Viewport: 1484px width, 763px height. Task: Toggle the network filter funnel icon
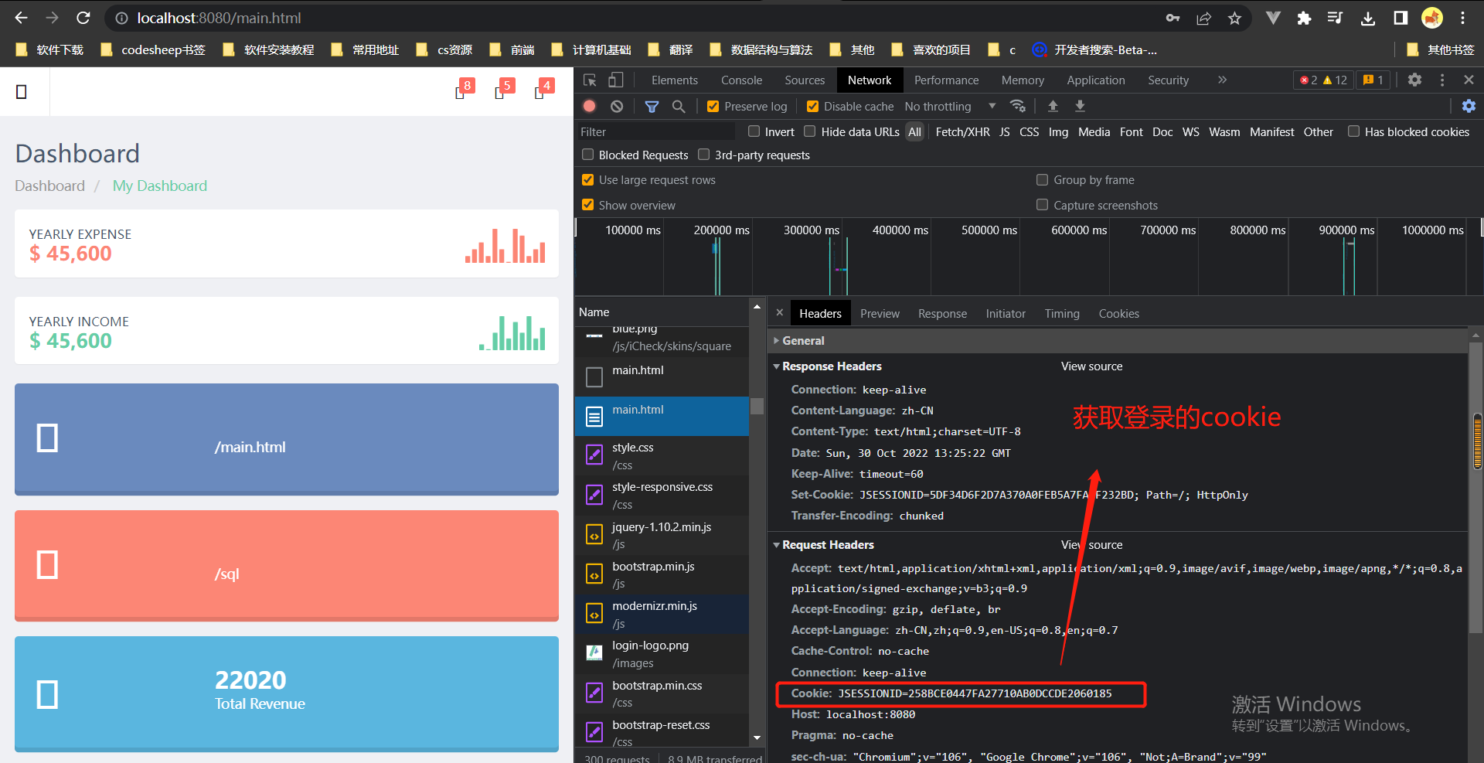tap(652, 106)
